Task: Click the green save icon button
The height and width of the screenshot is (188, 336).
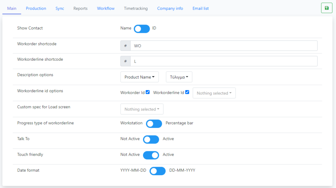Action: click(326, 8)
